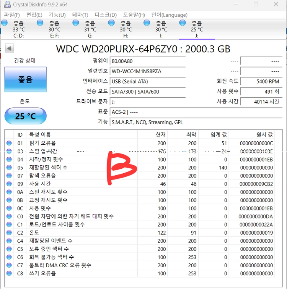Click the power-on hours value 40114 시간
Image resolution: width=287 pixels, height=289 pixels.
point(261,102)
